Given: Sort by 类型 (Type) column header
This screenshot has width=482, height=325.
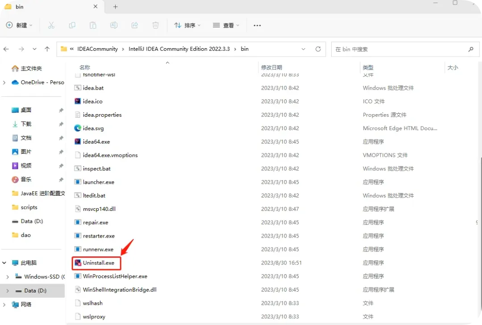Looking at the screenshot, I should 368,67.
